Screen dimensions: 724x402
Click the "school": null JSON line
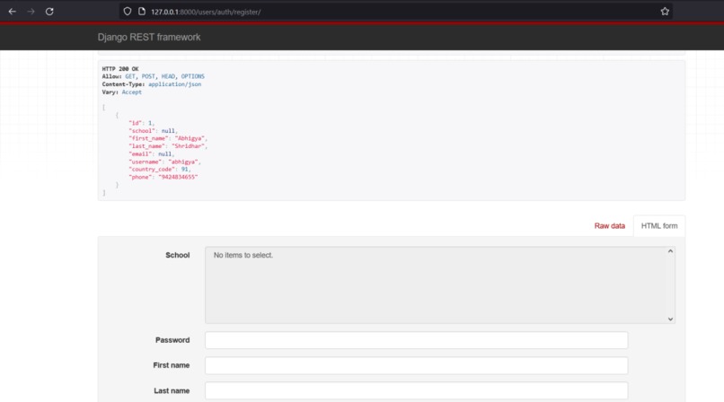[x=153, y=131]
